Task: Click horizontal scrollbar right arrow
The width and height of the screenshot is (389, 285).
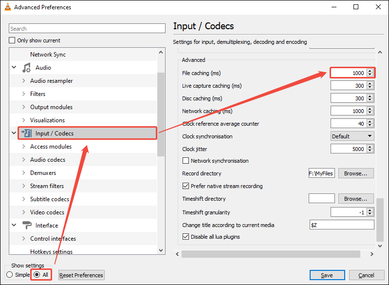Action: tap(371, 254)
